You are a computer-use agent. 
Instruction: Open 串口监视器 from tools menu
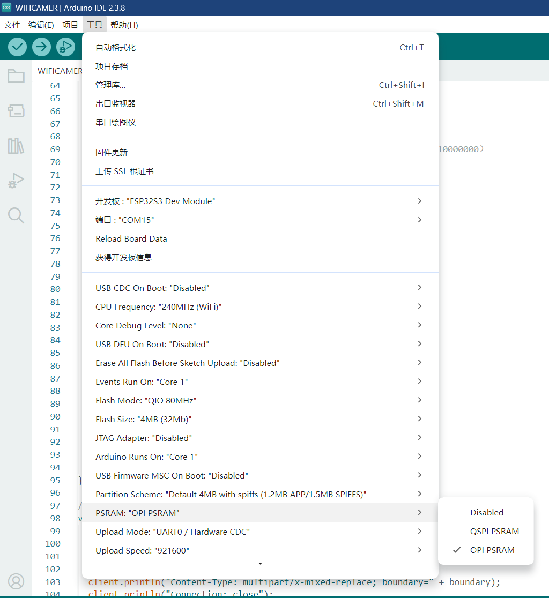pyautogui.click(x=260, y=103)
